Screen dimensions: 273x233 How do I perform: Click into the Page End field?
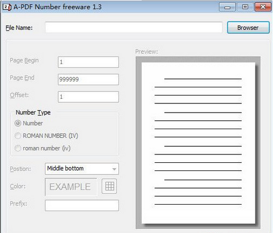coord(88,80)
